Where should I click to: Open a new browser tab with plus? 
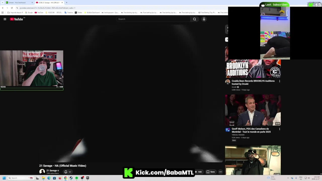tap(66, 3)
